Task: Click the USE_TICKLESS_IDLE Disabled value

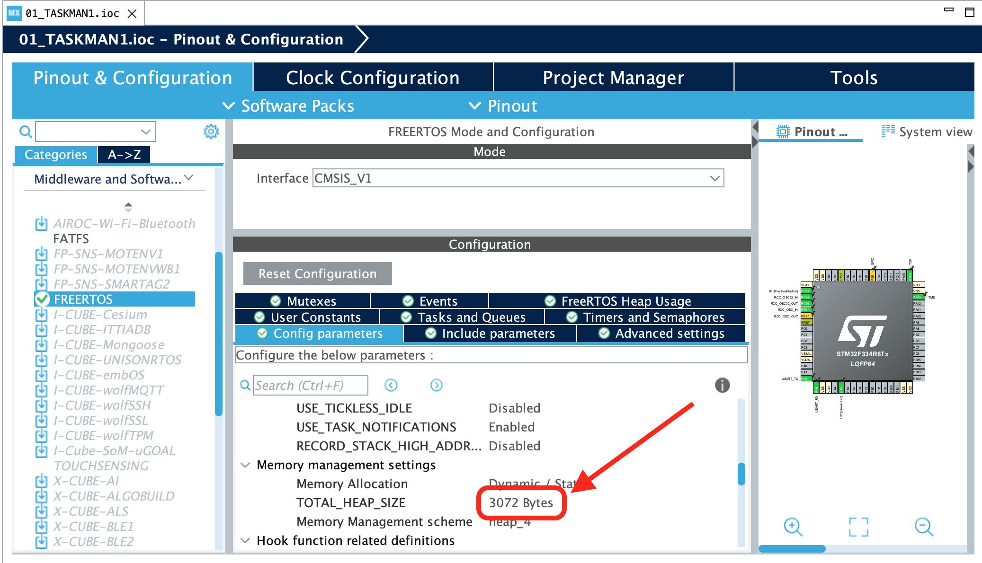Action: coord(514,408)
